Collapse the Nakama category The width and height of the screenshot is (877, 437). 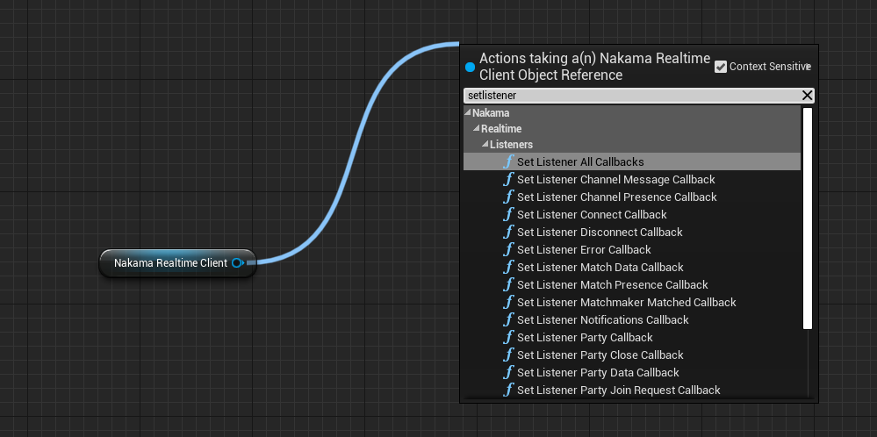468,113
